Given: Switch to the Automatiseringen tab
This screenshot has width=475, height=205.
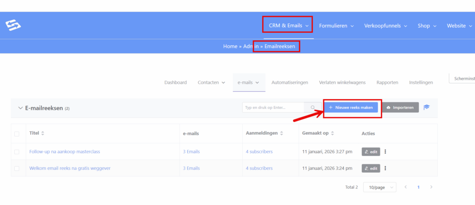Looking at the screenshot, I should (x=289, y=82).
